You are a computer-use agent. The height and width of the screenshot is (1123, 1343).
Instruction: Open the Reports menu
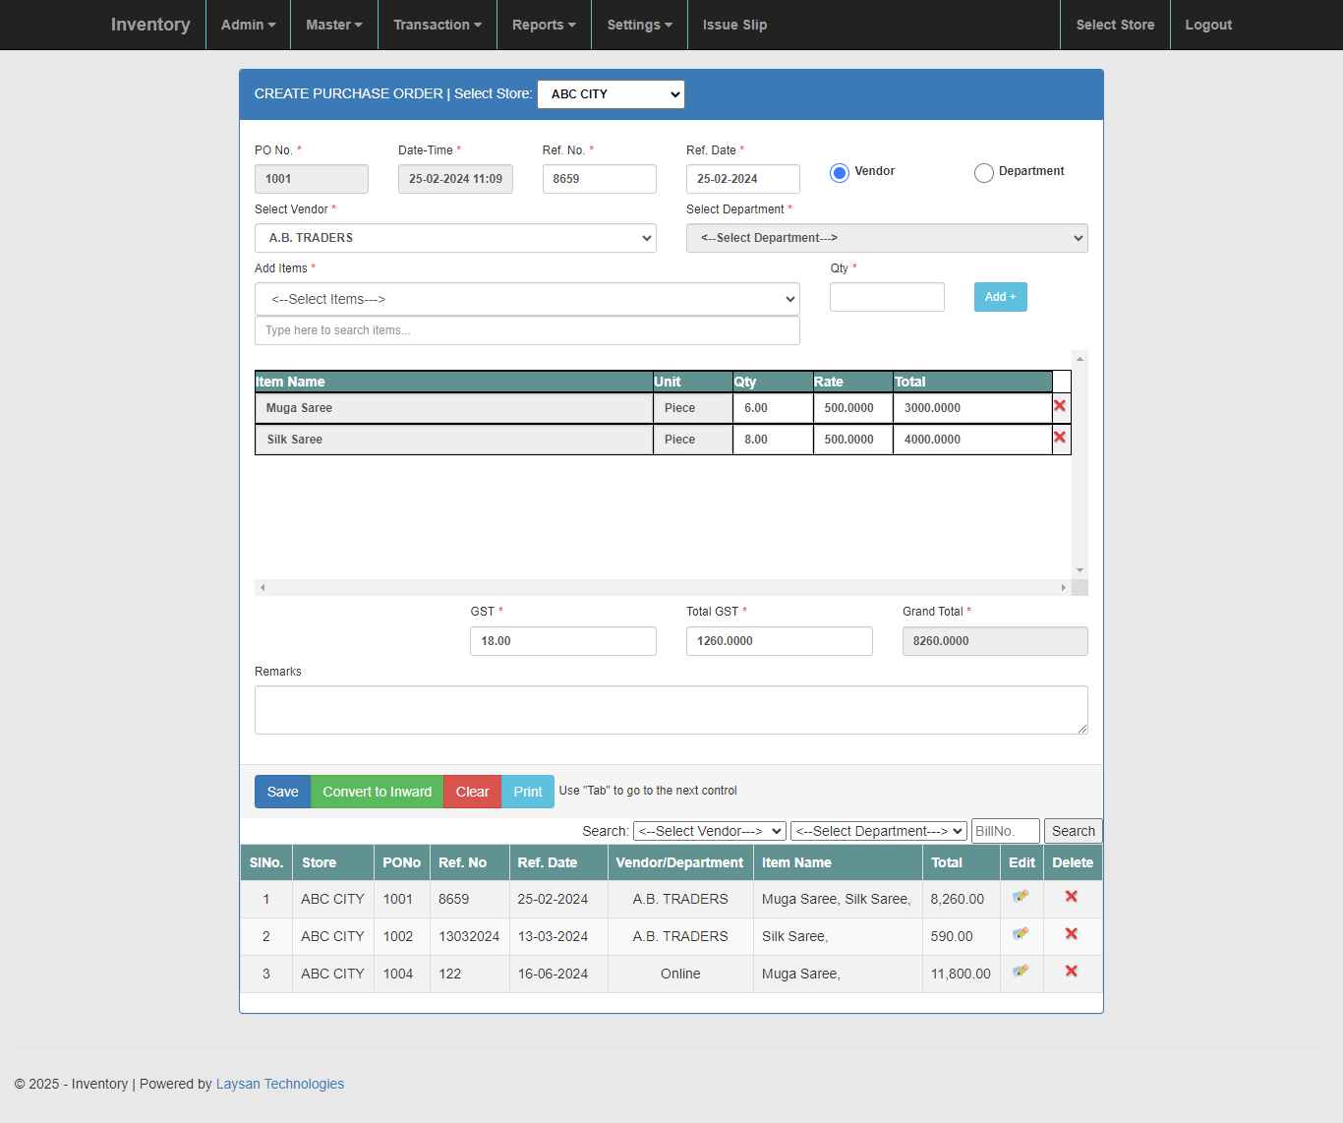[x=544, y=25]
